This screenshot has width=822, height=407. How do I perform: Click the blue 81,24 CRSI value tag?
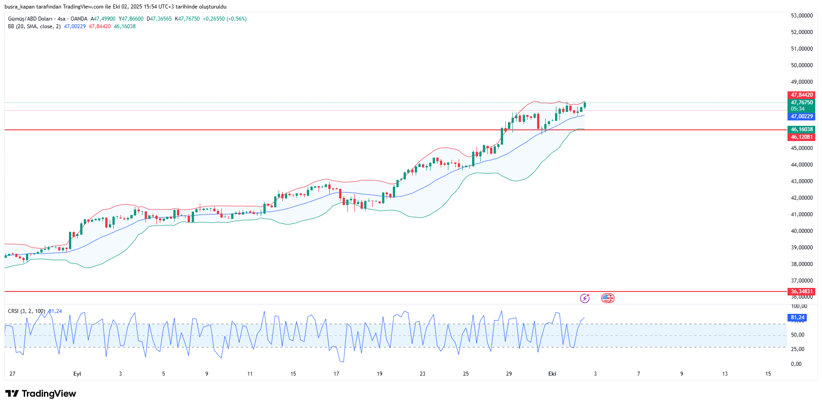(x=797, y=317)
